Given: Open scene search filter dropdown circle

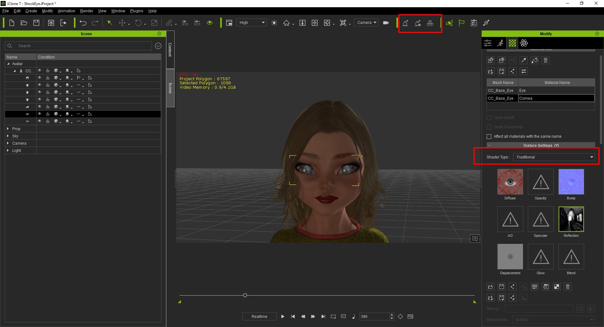Looking at the screenshot, I should [158, 46].
